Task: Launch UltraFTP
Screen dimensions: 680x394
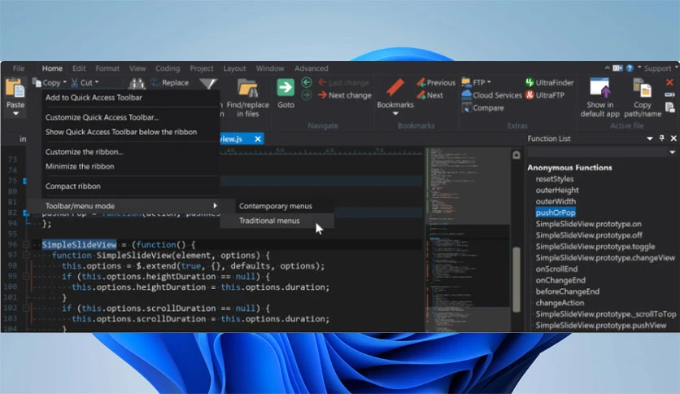Action: 545,95
